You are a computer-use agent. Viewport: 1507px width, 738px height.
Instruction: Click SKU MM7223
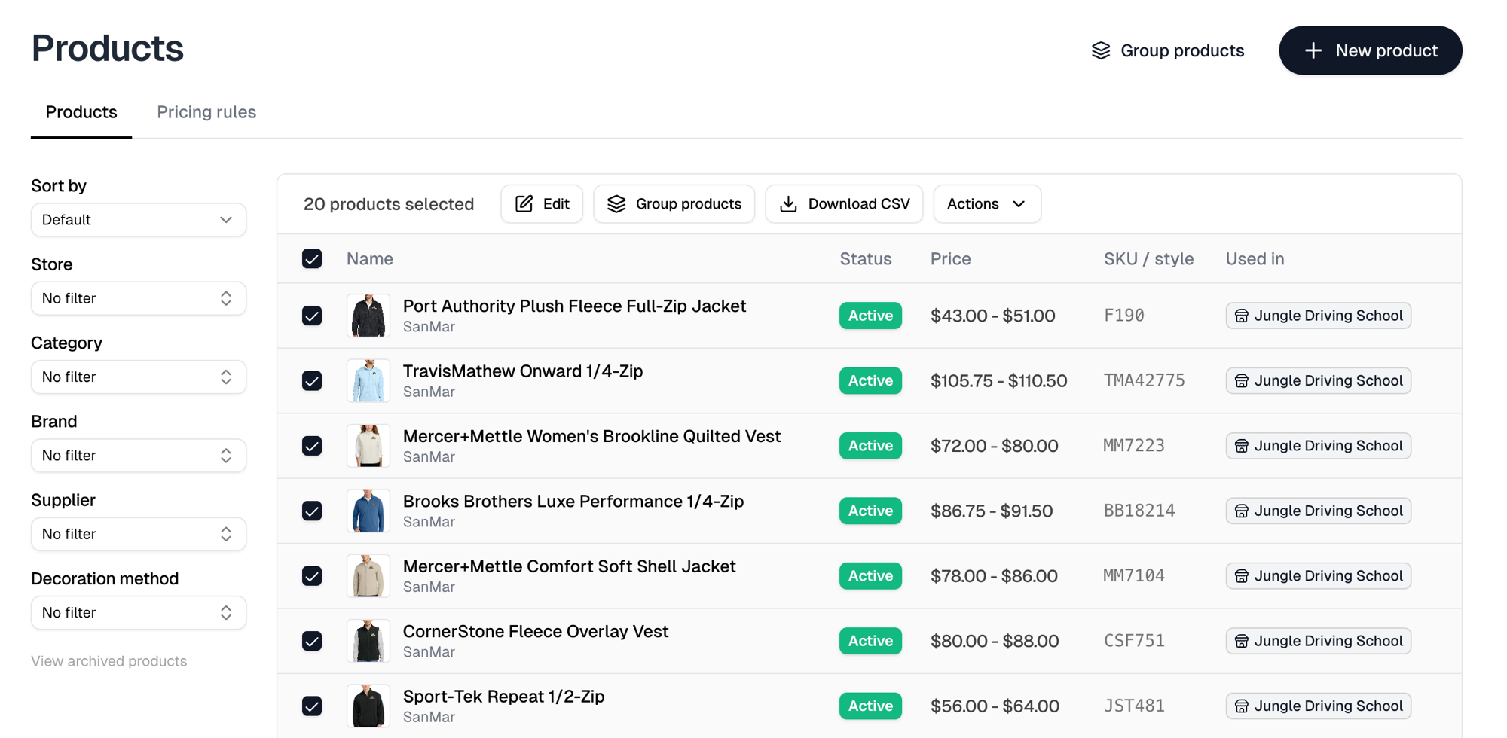click(x=1134, y=446)
